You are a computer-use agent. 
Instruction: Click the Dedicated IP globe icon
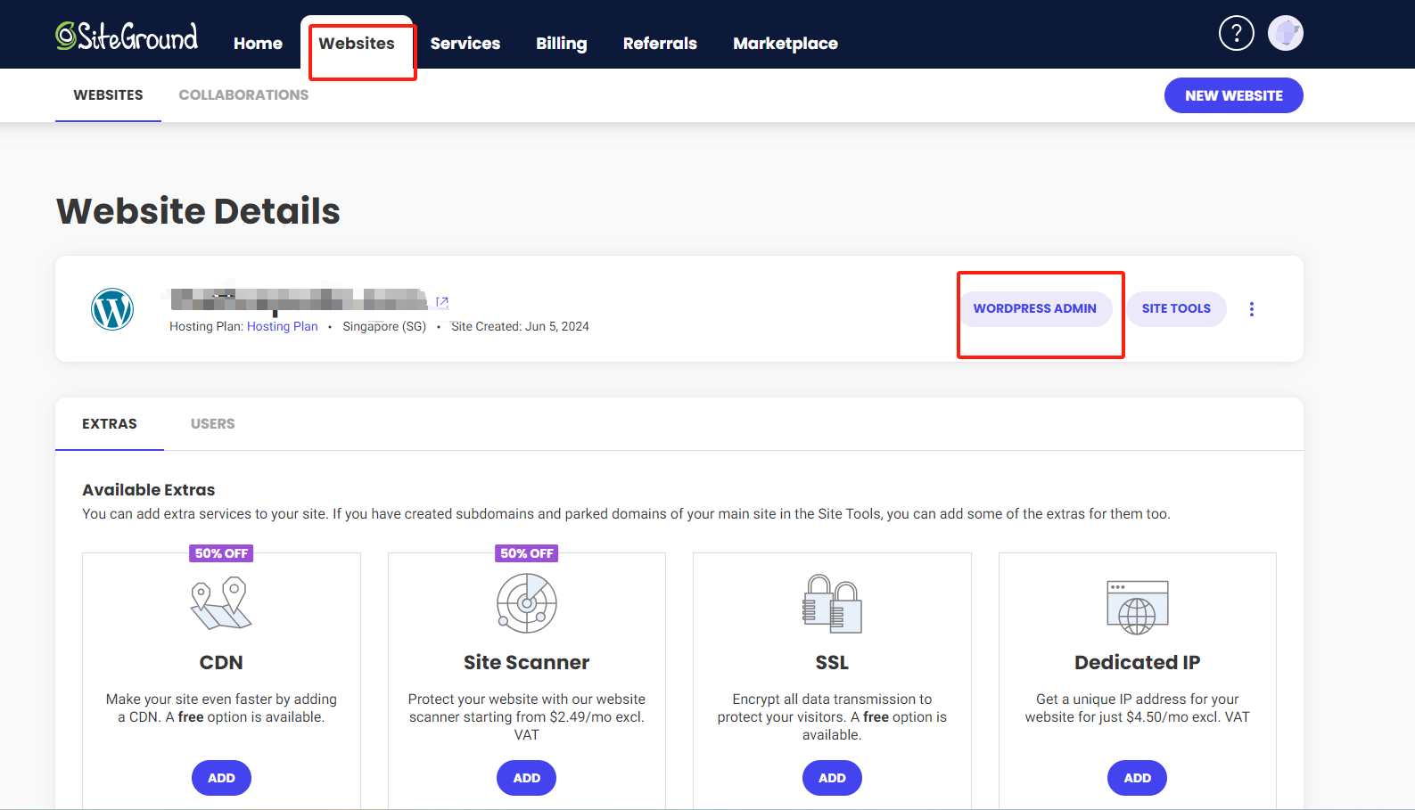(x=1137, y=607)
